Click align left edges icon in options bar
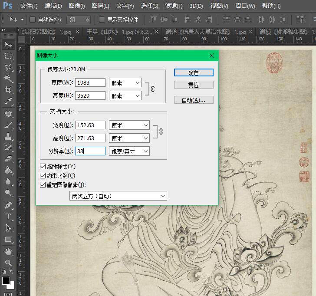 point(188,20)
